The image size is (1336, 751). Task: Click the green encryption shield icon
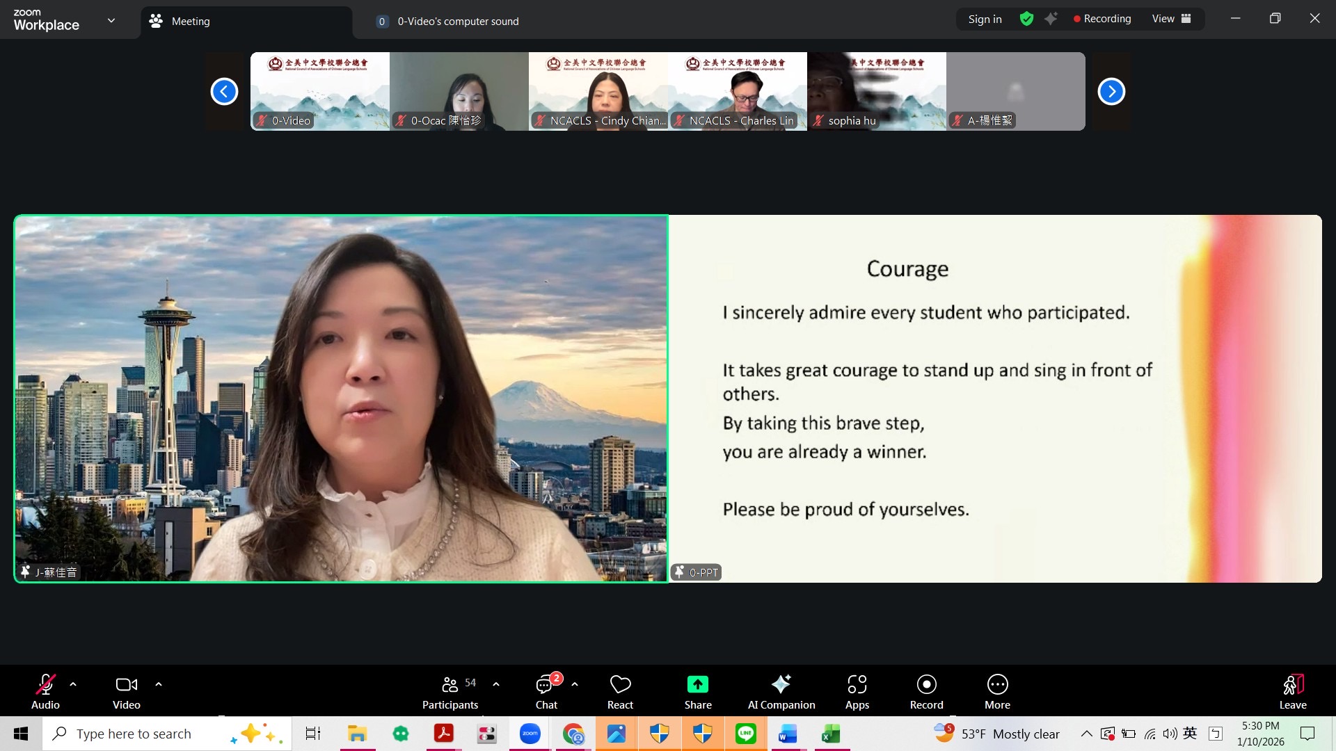coord(1026,19)
